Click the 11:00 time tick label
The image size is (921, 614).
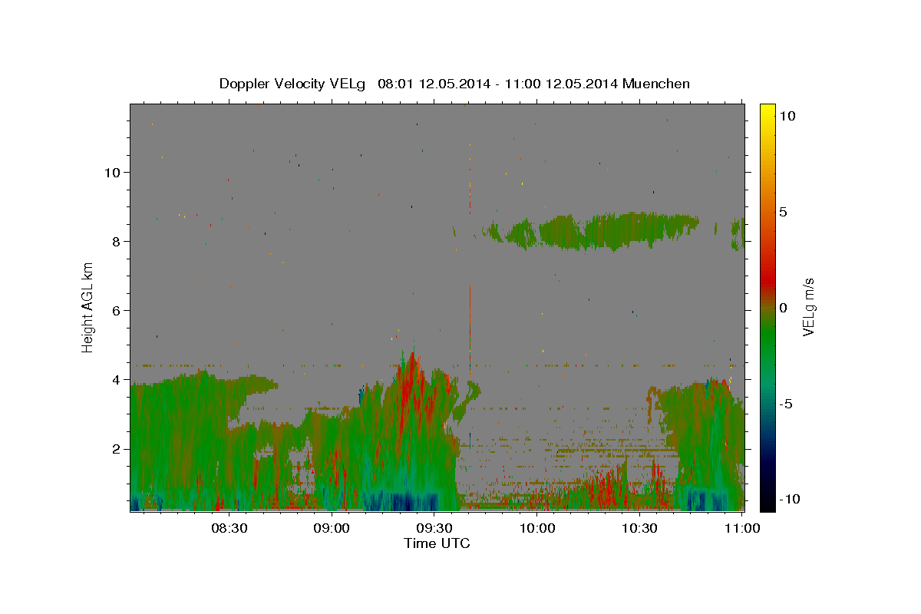(x=741, y=528)
